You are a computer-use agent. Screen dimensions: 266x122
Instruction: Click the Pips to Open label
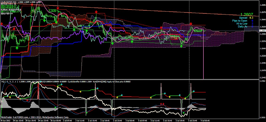[x=240, y=21]
